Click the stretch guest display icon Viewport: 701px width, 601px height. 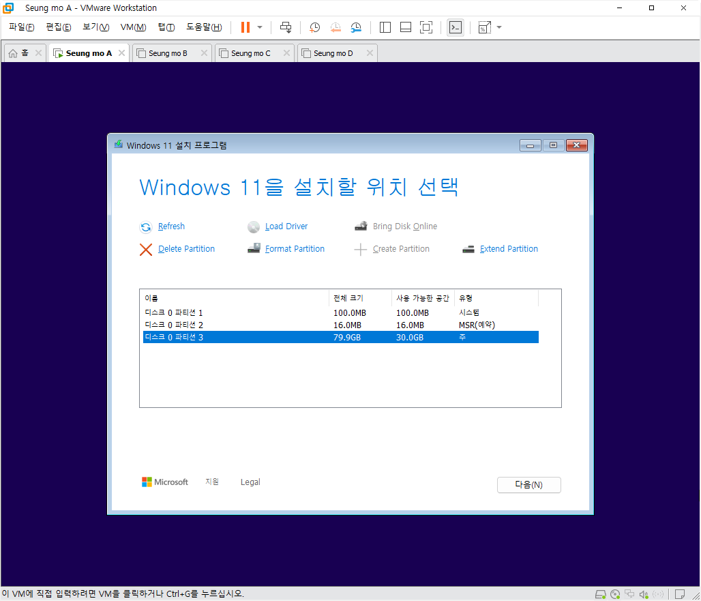point(485,27)
